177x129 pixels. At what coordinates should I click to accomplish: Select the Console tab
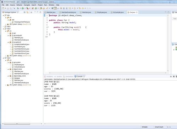(80, 77)
